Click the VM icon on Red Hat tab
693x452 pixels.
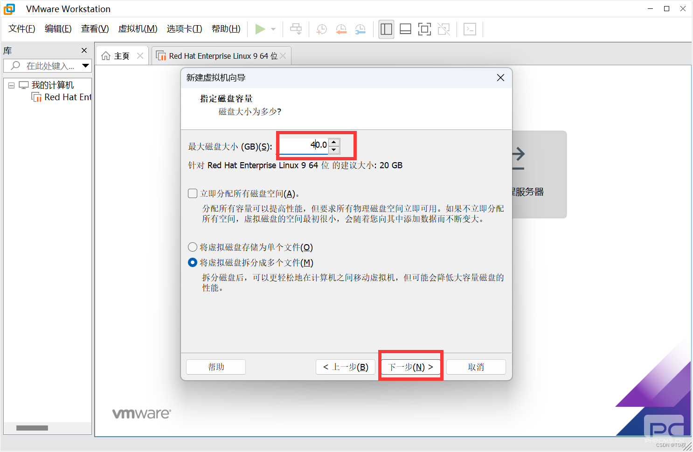pyautogui.click(x=161, y=56)
